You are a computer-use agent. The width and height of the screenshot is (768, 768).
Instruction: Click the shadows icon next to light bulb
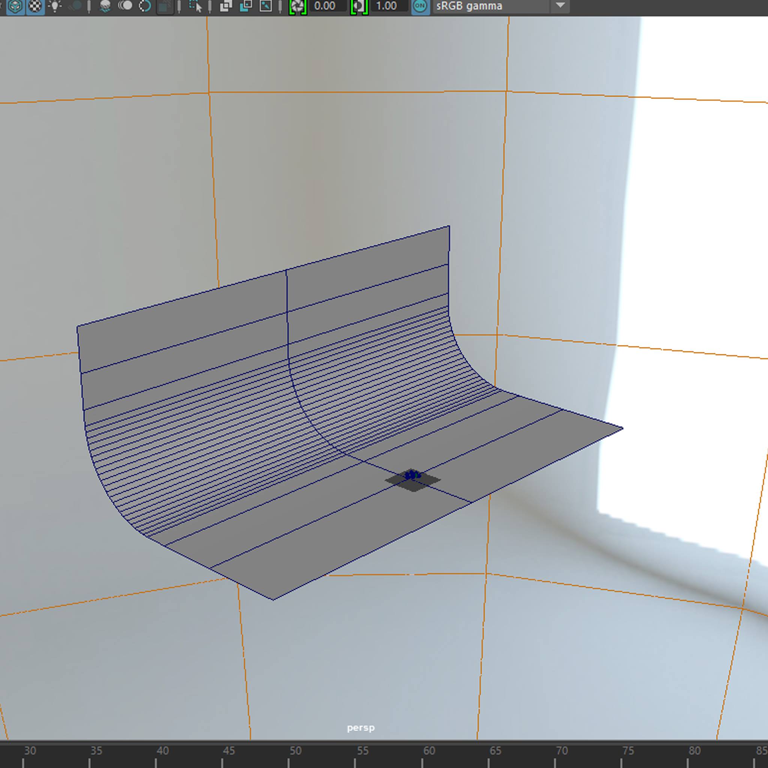pyautogui.click(x=75, y=6)
